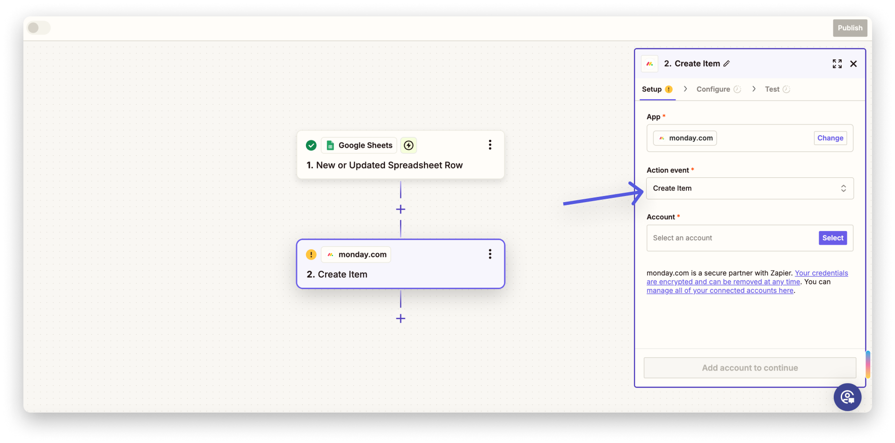Click the Google Sheets app badge
Viewport: 895px width, 443px height.
[359, 145]
